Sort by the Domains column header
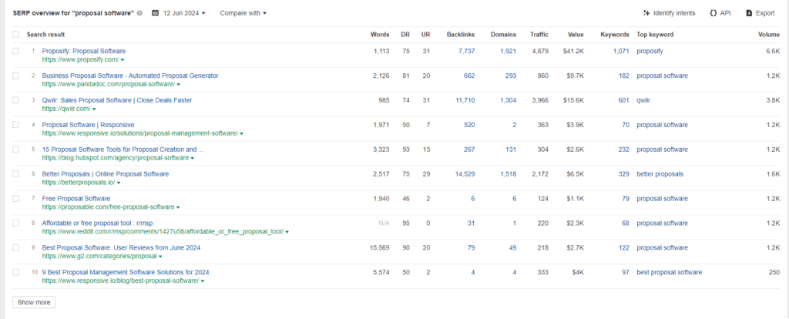Viewport: 789px width, 319px height. coord(504,35)
